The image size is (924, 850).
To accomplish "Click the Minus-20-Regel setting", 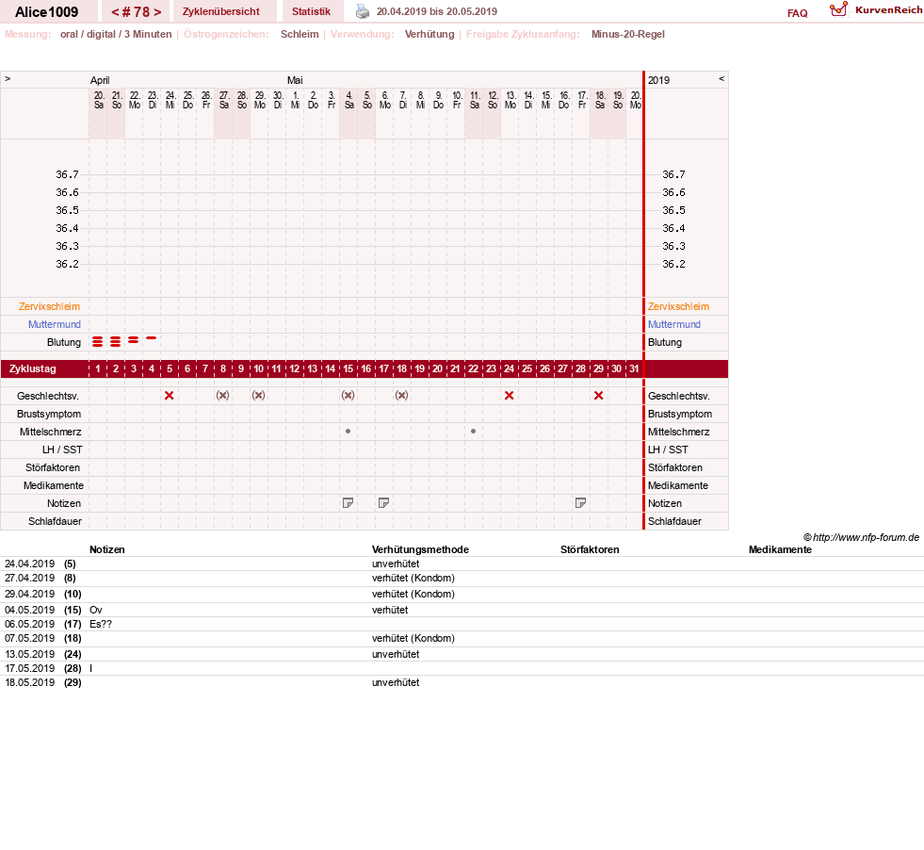I will (x=627, y=34).
